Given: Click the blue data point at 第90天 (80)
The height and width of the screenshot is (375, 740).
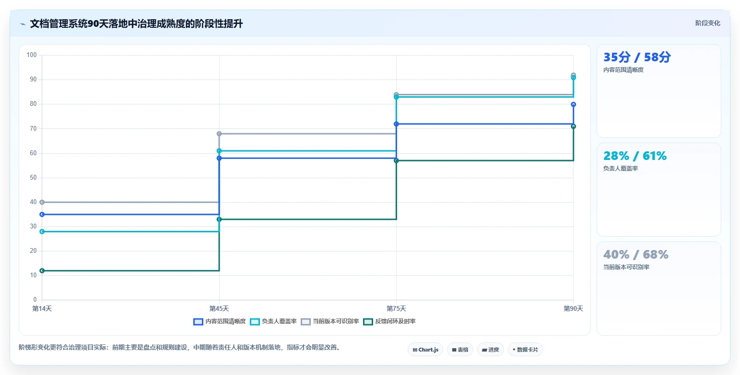Looking at the screenshot, I should [573, 104].
